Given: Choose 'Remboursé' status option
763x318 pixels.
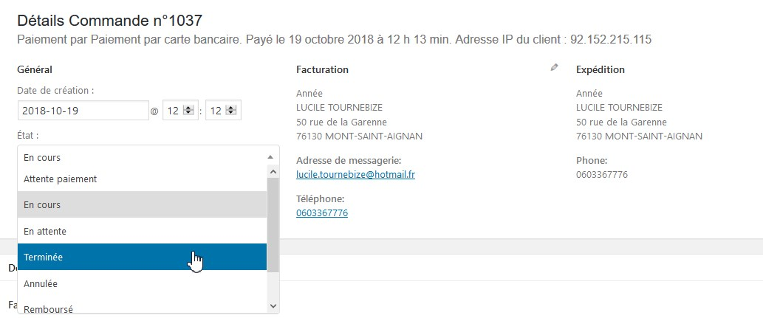Looking at the screenshot, I should click(x=142, y=308).
